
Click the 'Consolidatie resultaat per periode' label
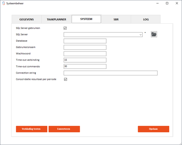point(36,79)
